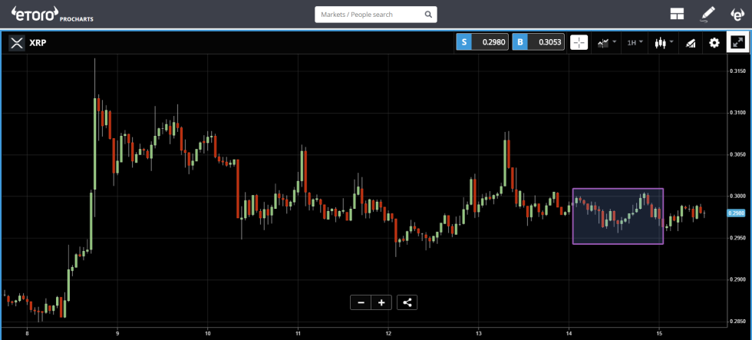Select the pencil drawing tool

pyautogui.click(x=707, y=14)
